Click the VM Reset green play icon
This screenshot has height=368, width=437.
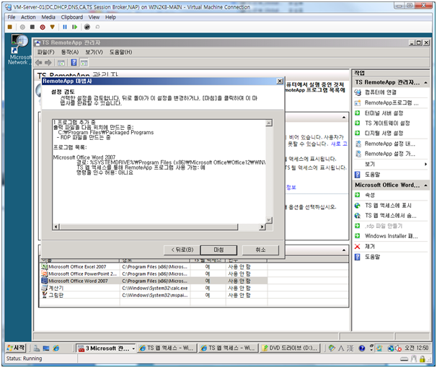coord(75,27)
